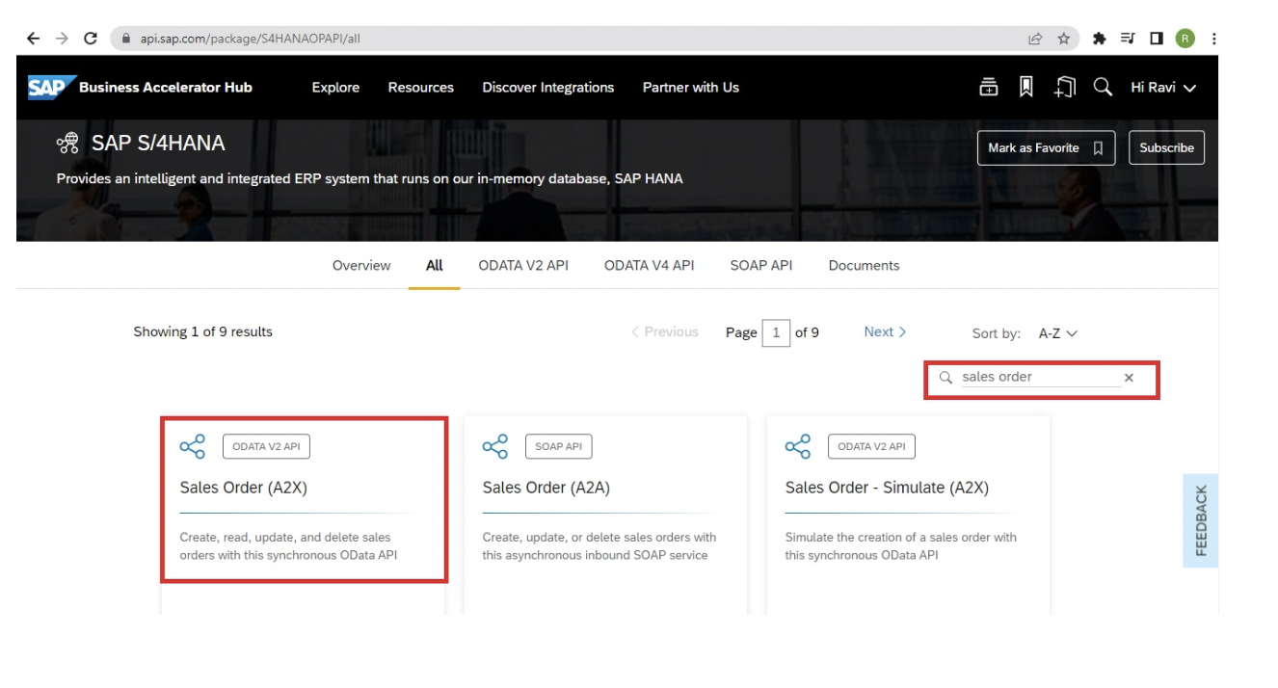Open the green Chrome profile avatar

[1185, 39]
